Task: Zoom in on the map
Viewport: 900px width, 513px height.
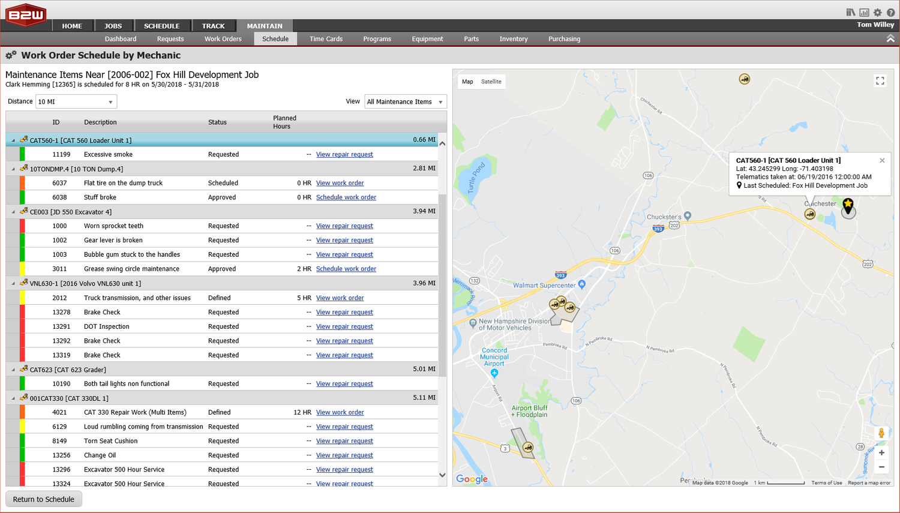Action: tap(881, 452)
